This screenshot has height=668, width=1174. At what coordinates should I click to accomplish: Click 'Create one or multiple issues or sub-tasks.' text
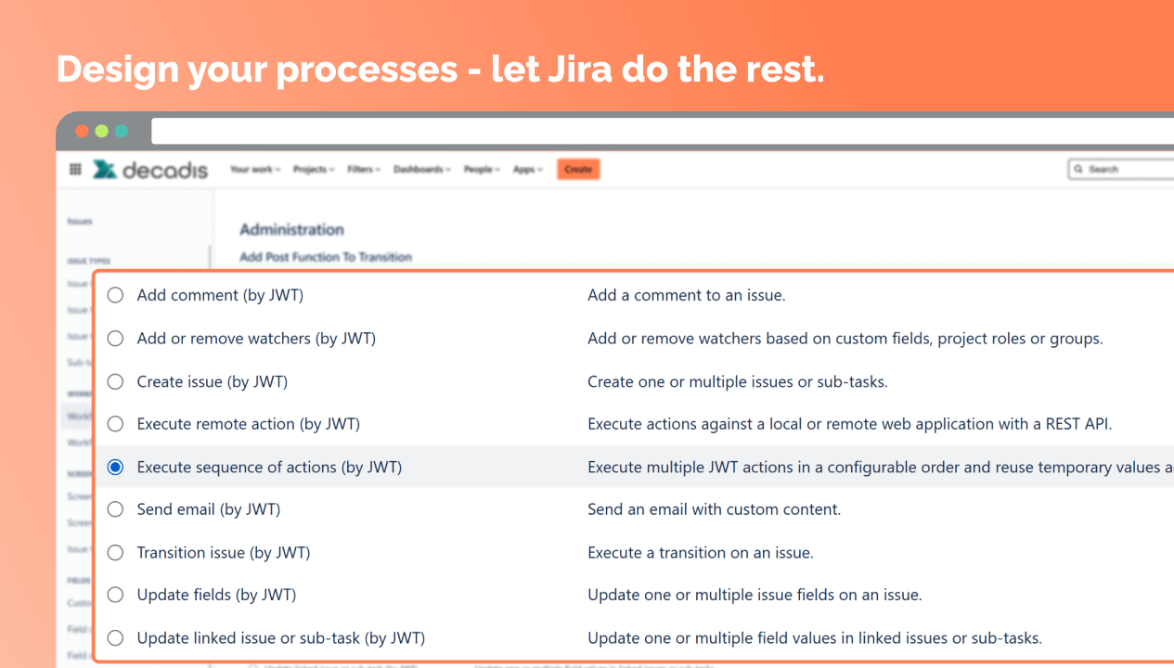point(738,381)
